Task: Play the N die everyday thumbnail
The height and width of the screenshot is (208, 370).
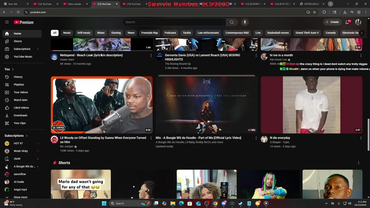Action: pyautogui.click(x=312, y=105)
